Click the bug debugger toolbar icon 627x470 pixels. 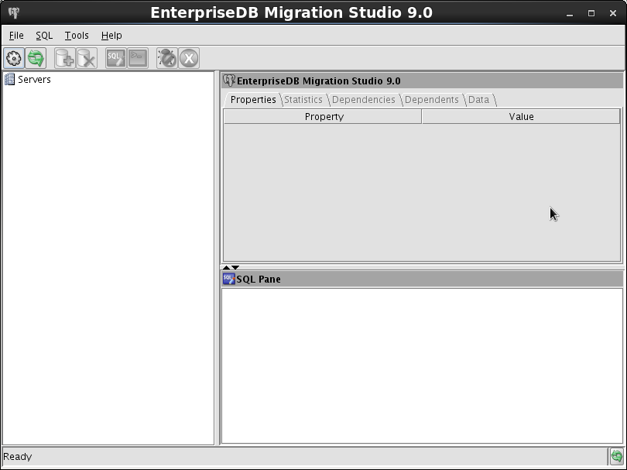pos(166,58)
